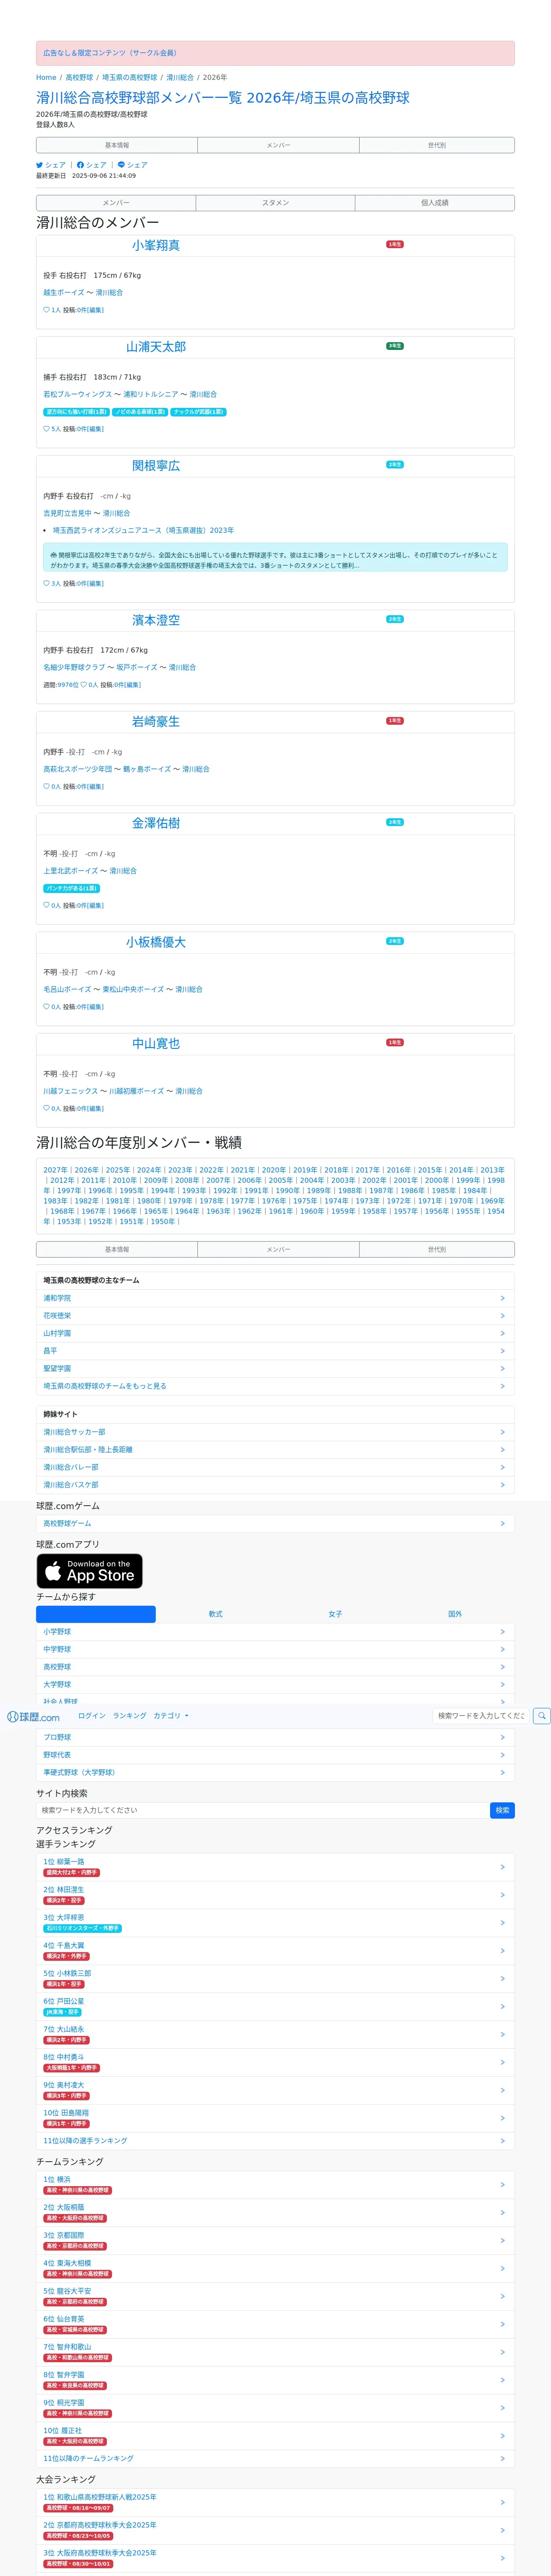
Task: Like 小板橋優大 with the heart icon
Action: (x=46, y=1007)
